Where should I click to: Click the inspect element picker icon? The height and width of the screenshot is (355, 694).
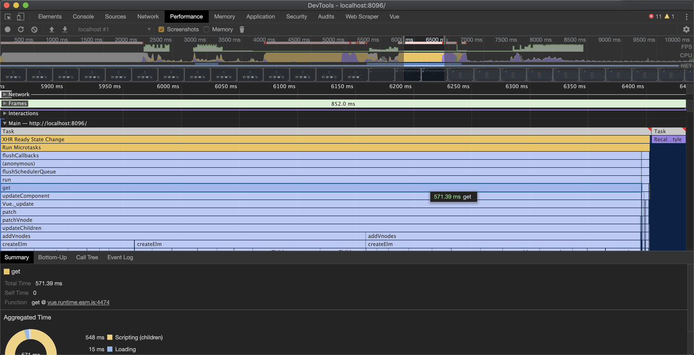click(x=8, y=17)
